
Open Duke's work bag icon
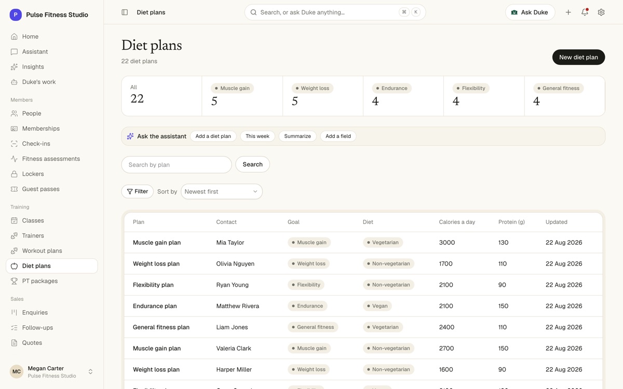pos(14,82)
